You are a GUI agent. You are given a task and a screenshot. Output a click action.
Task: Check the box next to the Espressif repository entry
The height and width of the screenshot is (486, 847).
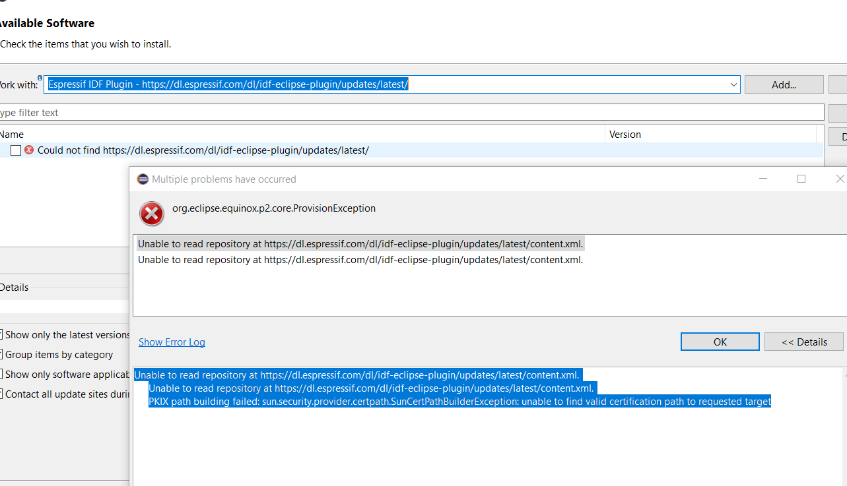click(16, 150)
